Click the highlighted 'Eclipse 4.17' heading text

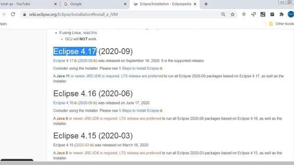point(74,51)
